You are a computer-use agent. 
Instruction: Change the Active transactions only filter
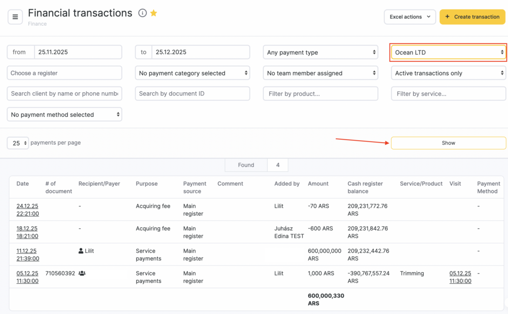[x=448, y=73]
